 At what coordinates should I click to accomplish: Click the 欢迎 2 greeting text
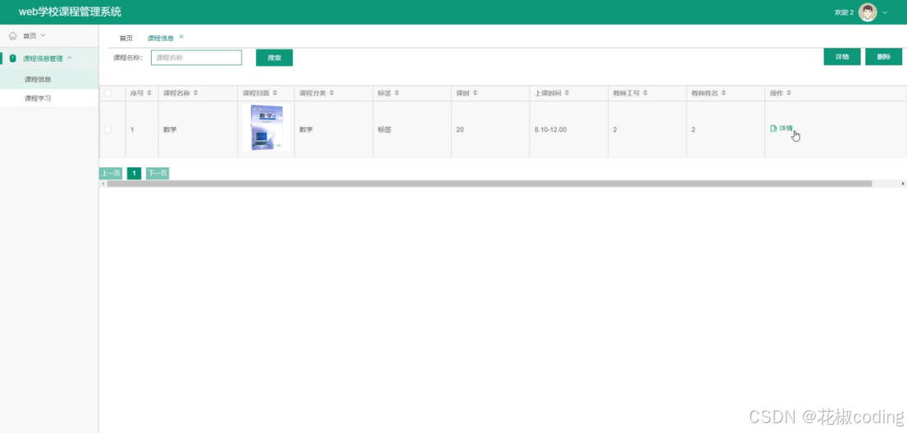pos(844,13)
